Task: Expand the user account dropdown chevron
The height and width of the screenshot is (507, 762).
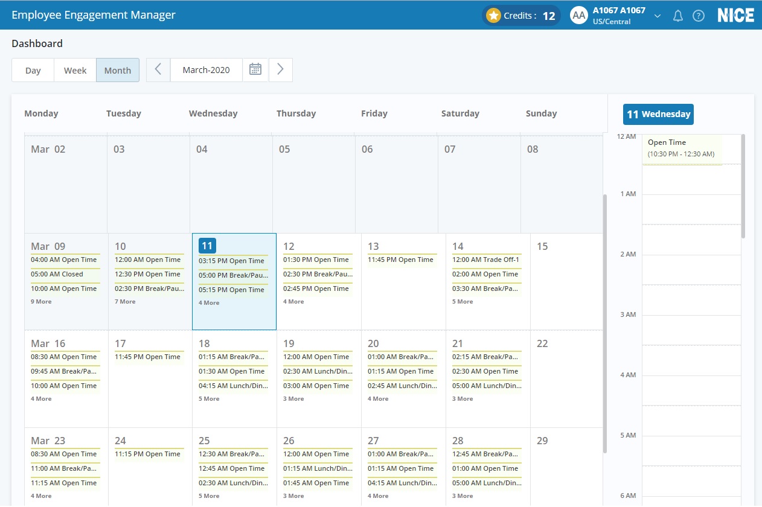Action: pos(658,16)
